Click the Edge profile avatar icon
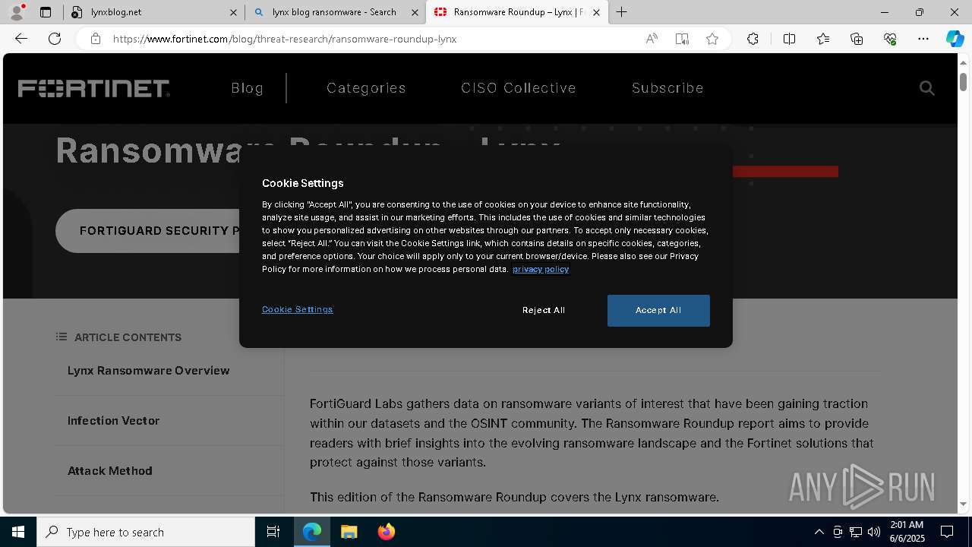 [x=17, y=11]
